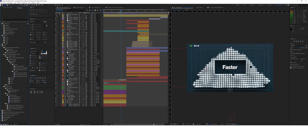This screenshot has height=128, width=308.
Task: Hide layer 1 with eye toggle
Action: pyautogui.click(x=56, y=14)
